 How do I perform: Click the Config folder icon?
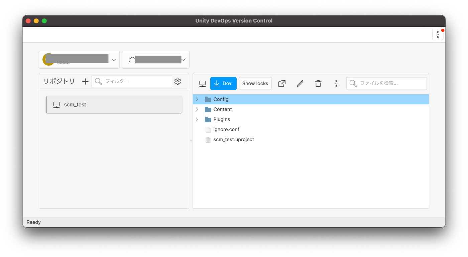point(208,99)
